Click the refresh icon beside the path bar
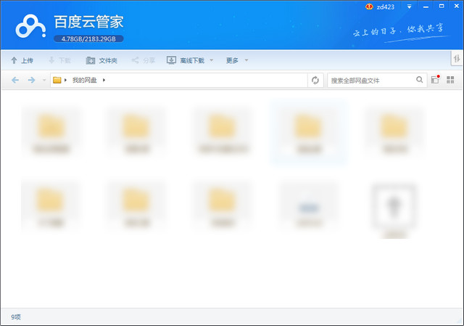The height and width of the screenshot is (326, 464). [315, 80]
